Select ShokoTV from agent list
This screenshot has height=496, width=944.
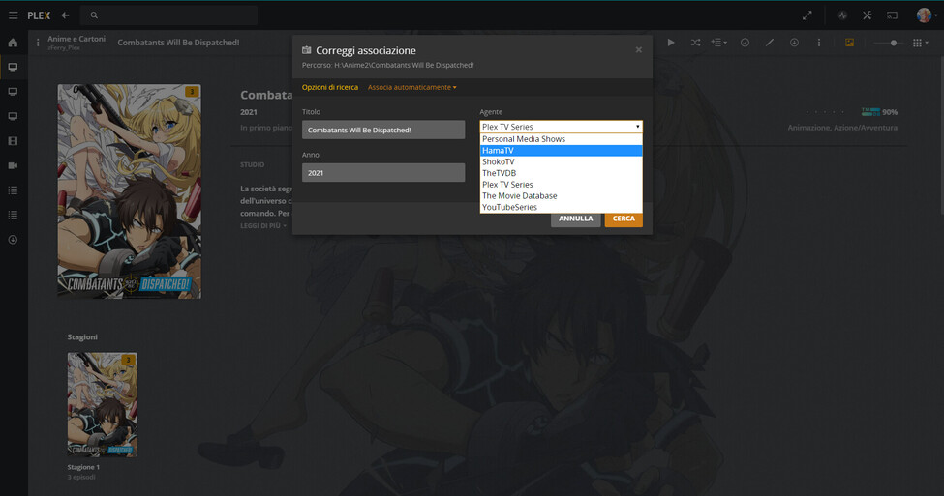pos(562,161)
